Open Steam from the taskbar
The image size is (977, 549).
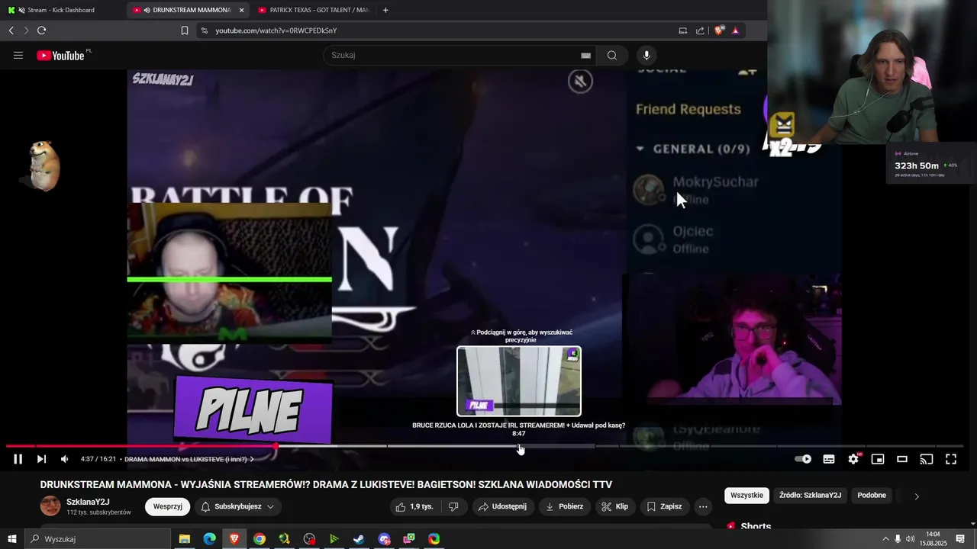tap(359, 539)
